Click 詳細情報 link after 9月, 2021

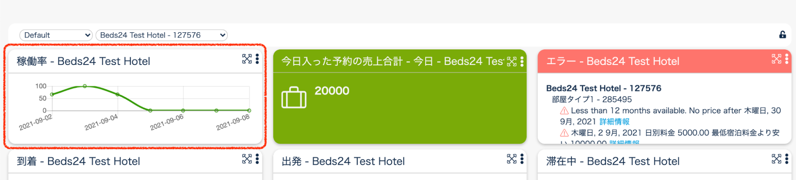coord(614,121)
